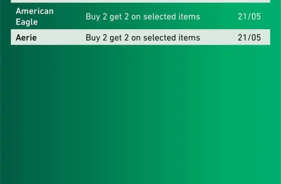The width and height of the screenshot is (281, 184).
Task: Select the Aerie brand name
Action: coord(26,38)
